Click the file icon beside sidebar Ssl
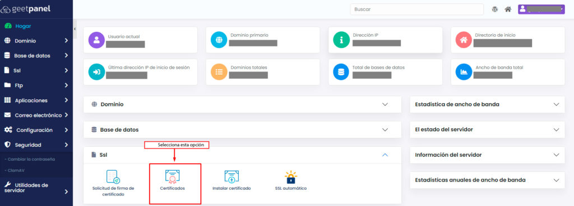574x206 pixels. (7, 70)
